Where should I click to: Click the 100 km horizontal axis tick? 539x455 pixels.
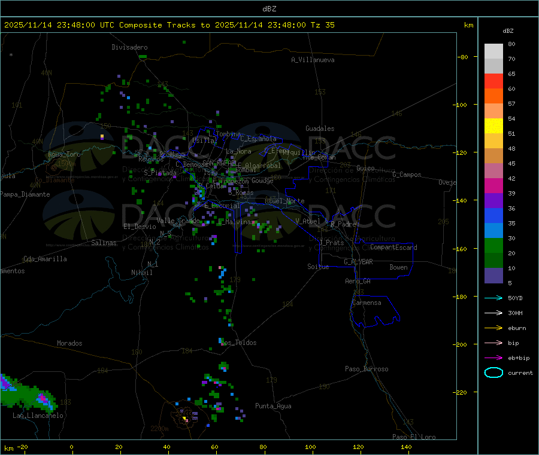(x=310, y=447)
